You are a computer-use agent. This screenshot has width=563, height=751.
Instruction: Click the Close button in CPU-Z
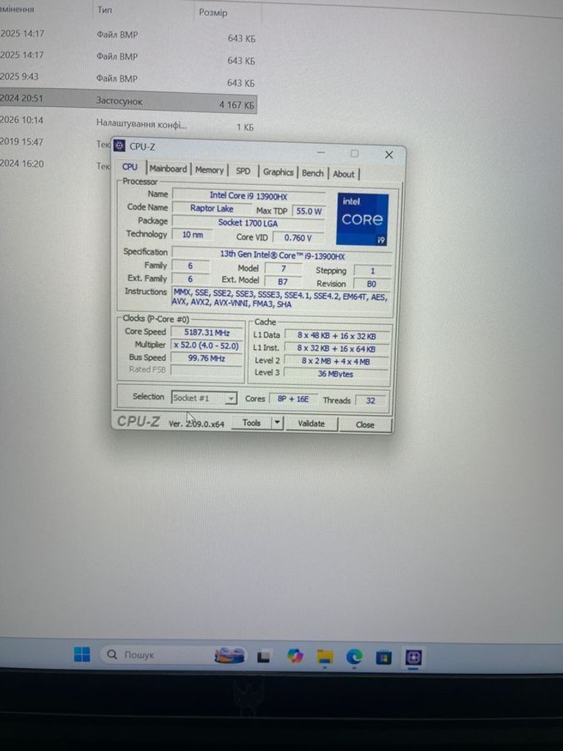365,425
